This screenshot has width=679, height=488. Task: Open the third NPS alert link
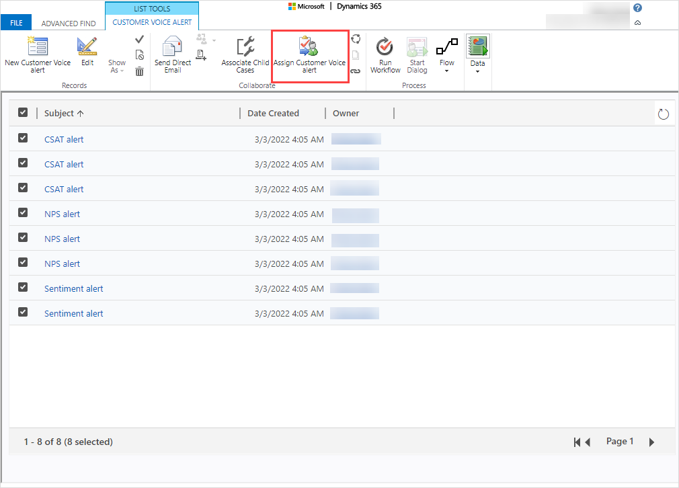[62, 263]
